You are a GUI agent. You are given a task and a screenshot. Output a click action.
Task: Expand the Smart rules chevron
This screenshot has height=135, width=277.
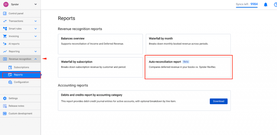point(35,29)
